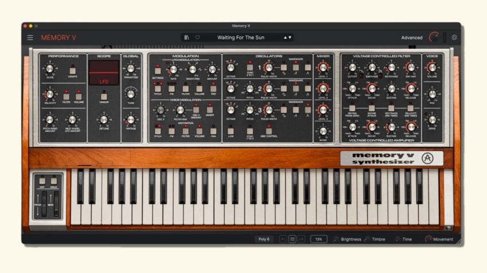Toggle the Low switch for oscillator 3
The height and width of the screenshot is (273, 487).
(x=230, y=131)
